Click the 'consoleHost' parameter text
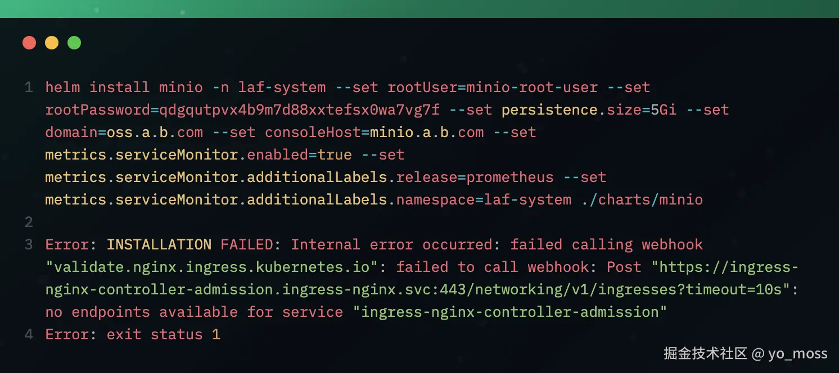 (309, 133)
